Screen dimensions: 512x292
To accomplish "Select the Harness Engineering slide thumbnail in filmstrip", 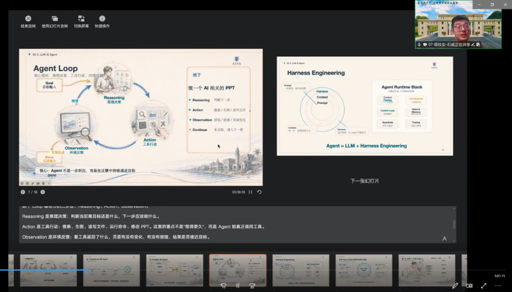I will click(x=301, y=271).
